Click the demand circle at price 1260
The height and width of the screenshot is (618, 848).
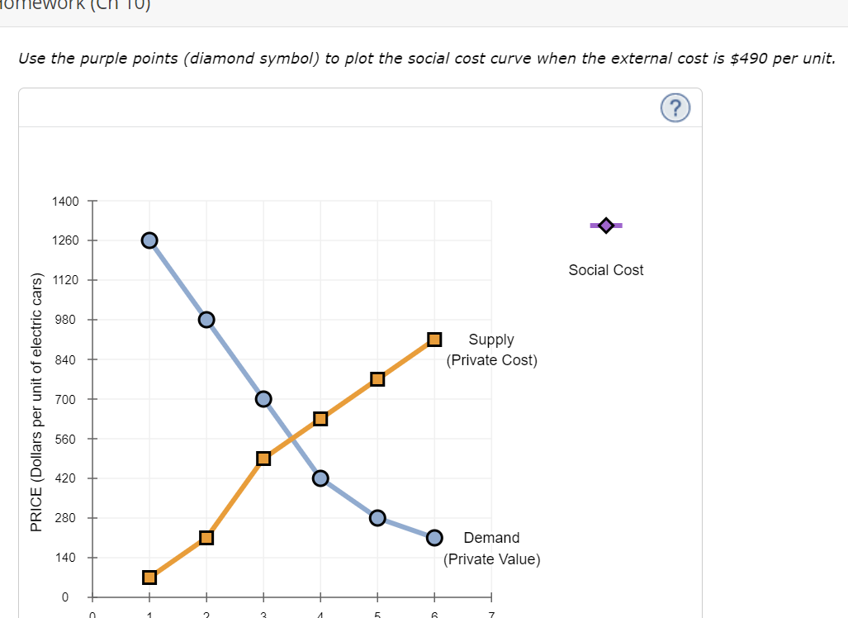149,240
